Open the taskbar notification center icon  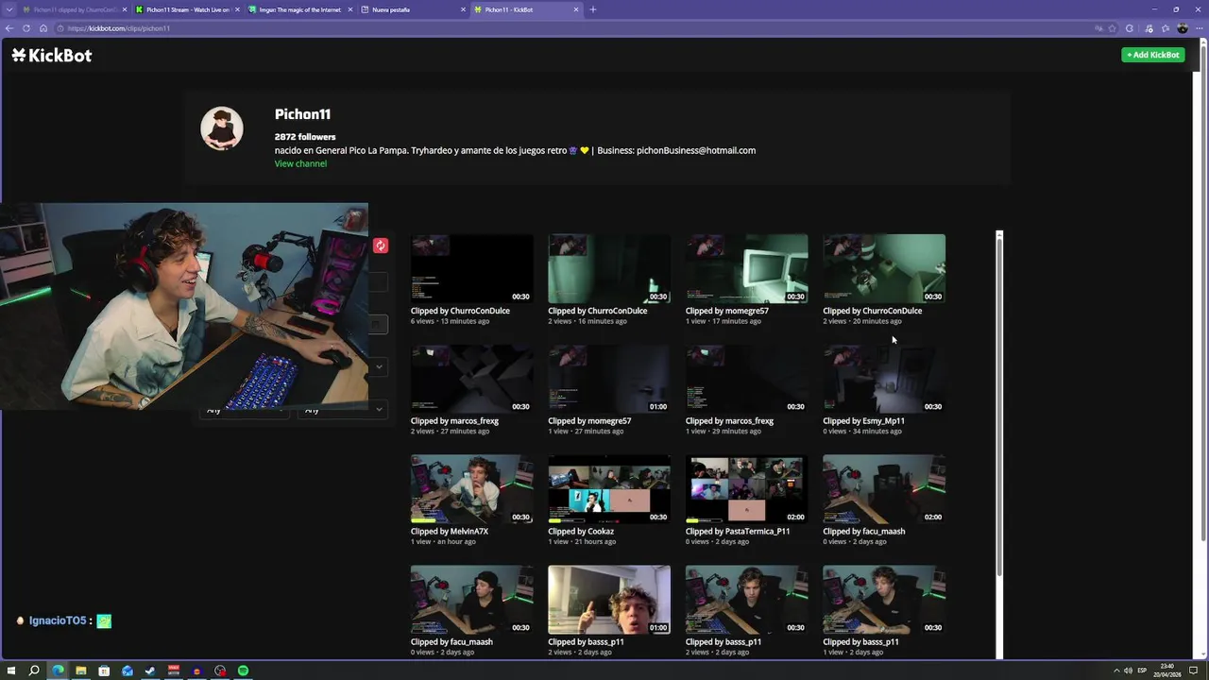click(1191, 671)
